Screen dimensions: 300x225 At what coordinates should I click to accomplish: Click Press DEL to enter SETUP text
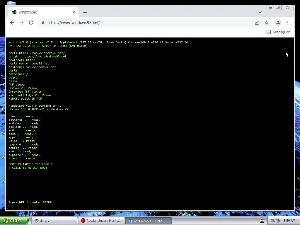(x=30, y=202)
